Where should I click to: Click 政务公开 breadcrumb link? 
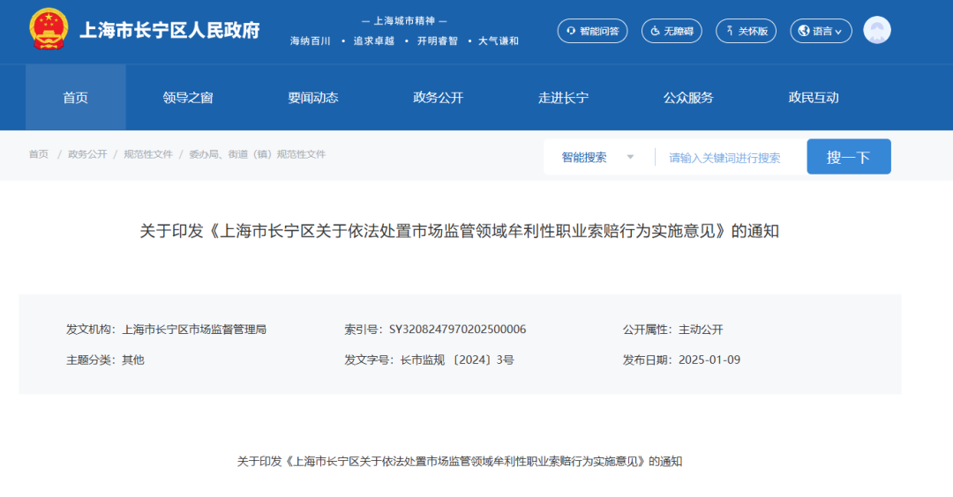coord(87,154)
